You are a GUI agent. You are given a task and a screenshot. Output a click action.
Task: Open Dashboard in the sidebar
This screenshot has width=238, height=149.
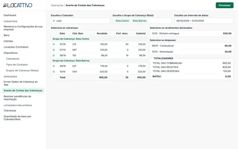10,15
